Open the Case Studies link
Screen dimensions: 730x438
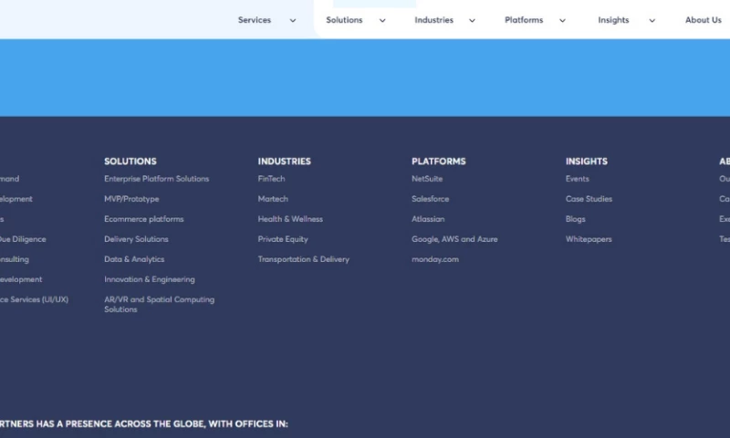tap(589, 199)
